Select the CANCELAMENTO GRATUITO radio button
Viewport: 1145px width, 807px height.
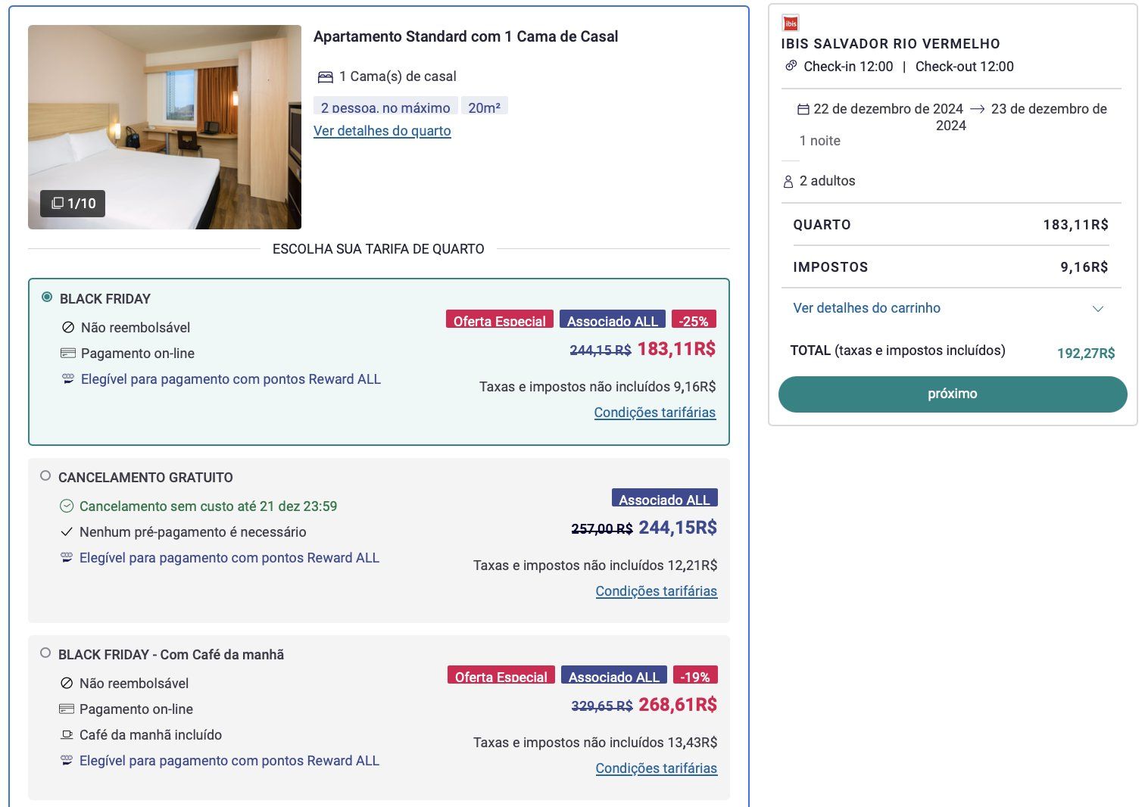pyautogui.click(x=45, y=476)
